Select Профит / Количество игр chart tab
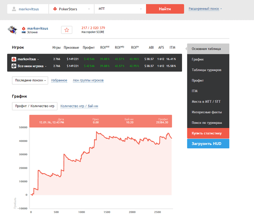 (x=35, y=106)
